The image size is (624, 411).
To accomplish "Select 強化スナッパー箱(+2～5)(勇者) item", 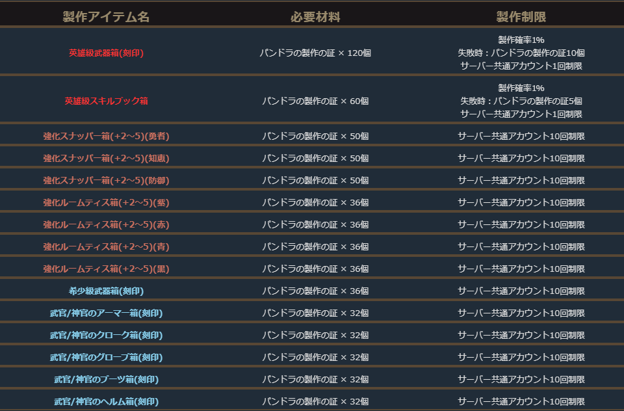I will (106, 136).
